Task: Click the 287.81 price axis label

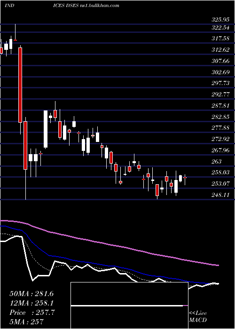Action: (220, 106)
